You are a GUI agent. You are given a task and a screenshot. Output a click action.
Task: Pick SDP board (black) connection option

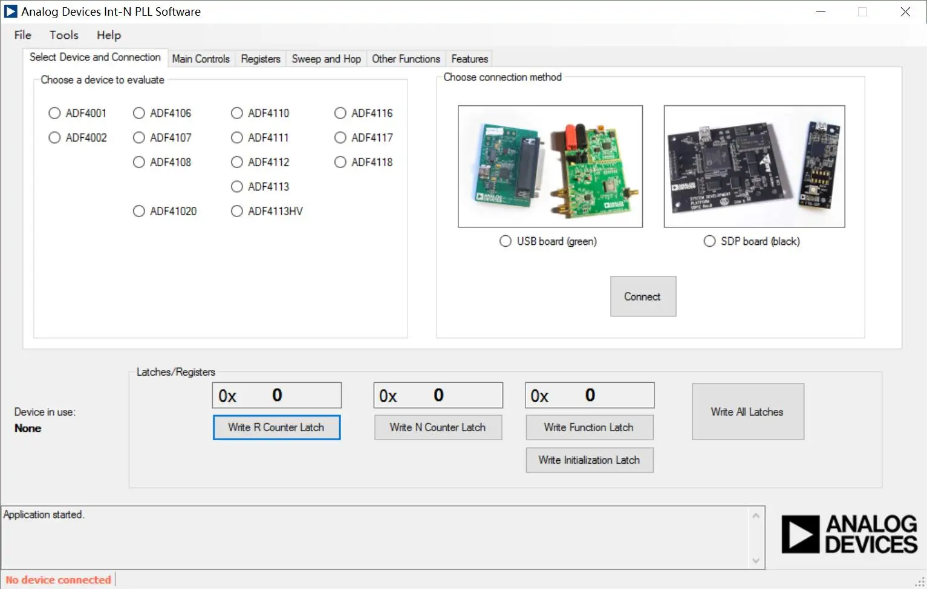click(709, 241)
